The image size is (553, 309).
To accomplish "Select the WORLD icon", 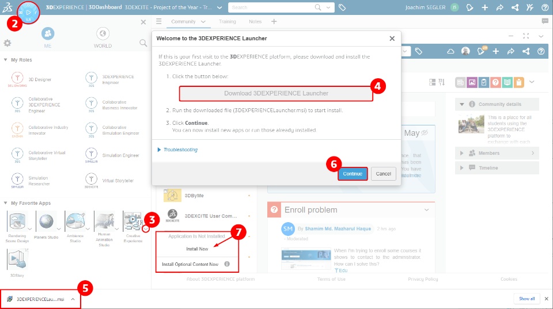I will pos(103,34).
